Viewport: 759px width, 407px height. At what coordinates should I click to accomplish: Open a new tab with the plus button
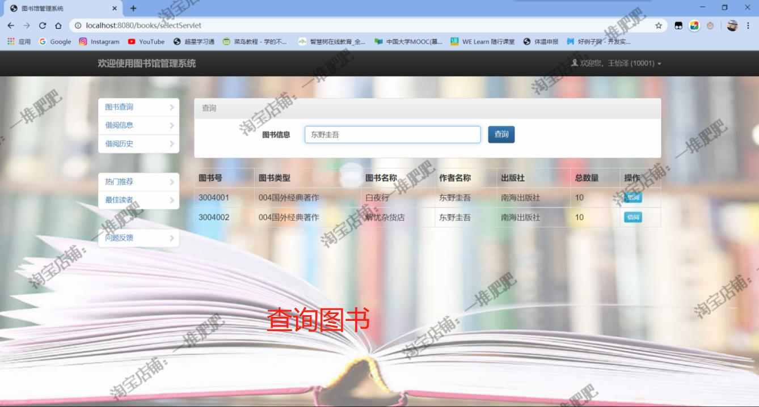coord(133,9)
